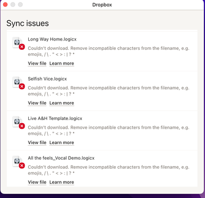
Task: Open Learn more for Long Way Home.logicx
Action: point(61,64)
